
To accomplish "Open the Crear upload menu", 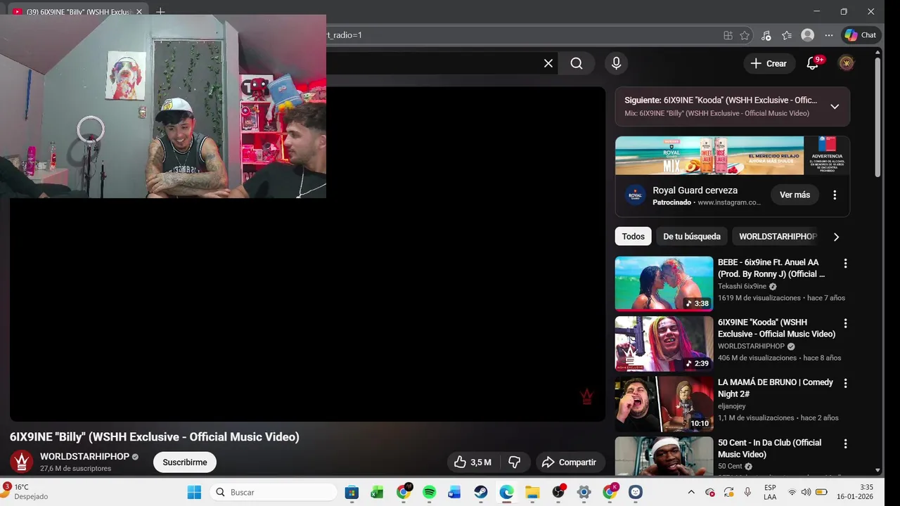I will click(769, 63).
